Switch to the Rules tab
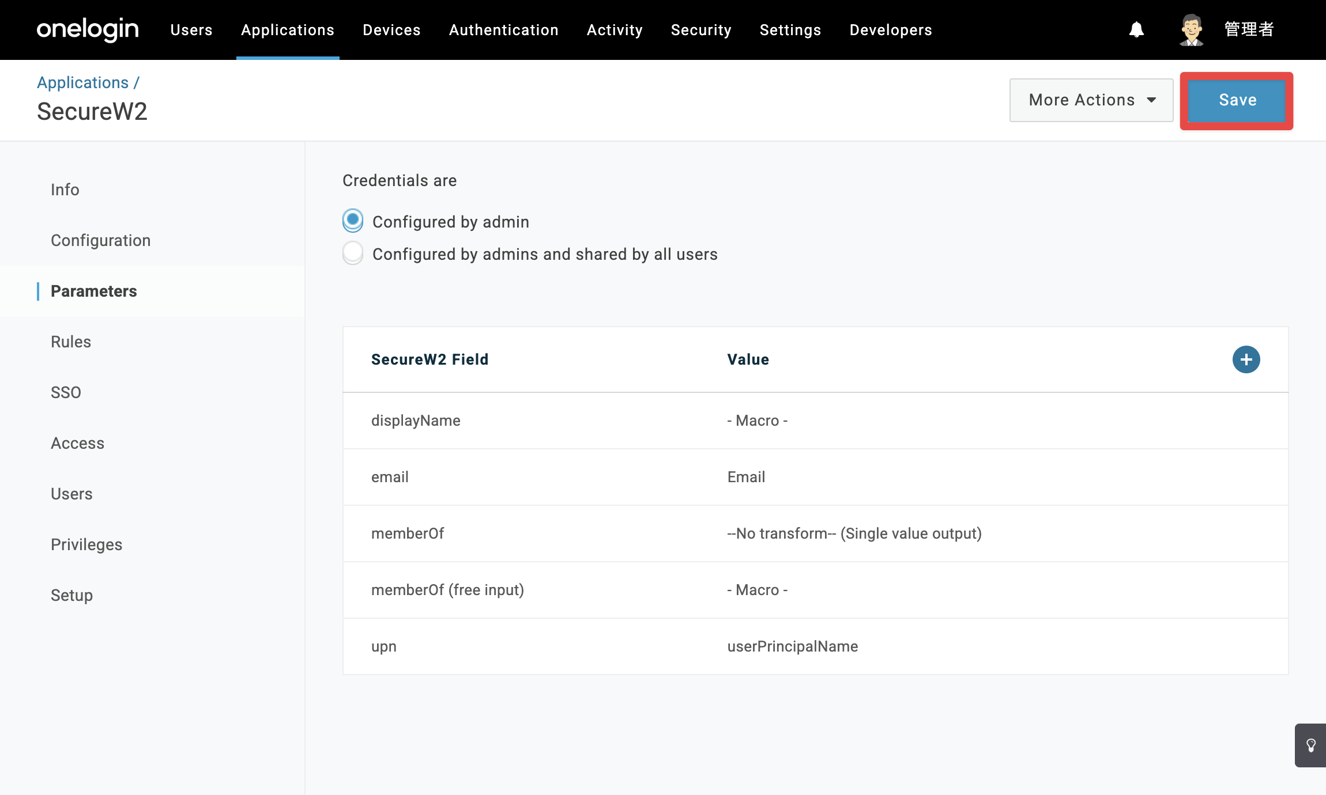The height and width of the screenshot is (795, 1326). coord(71,342)
